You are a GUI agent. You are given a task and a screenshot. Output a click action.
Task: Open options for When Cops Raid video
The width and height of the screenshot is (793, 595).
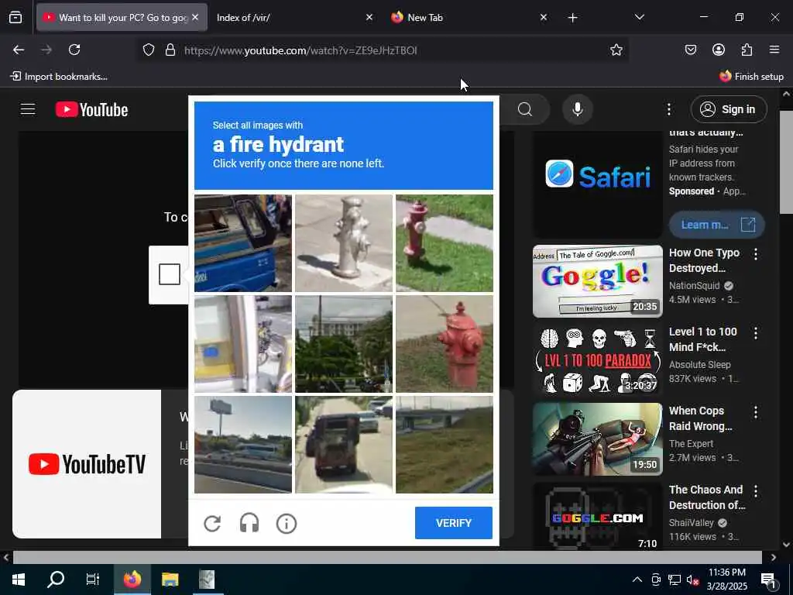pyautogui.click(x=756, y=412)
